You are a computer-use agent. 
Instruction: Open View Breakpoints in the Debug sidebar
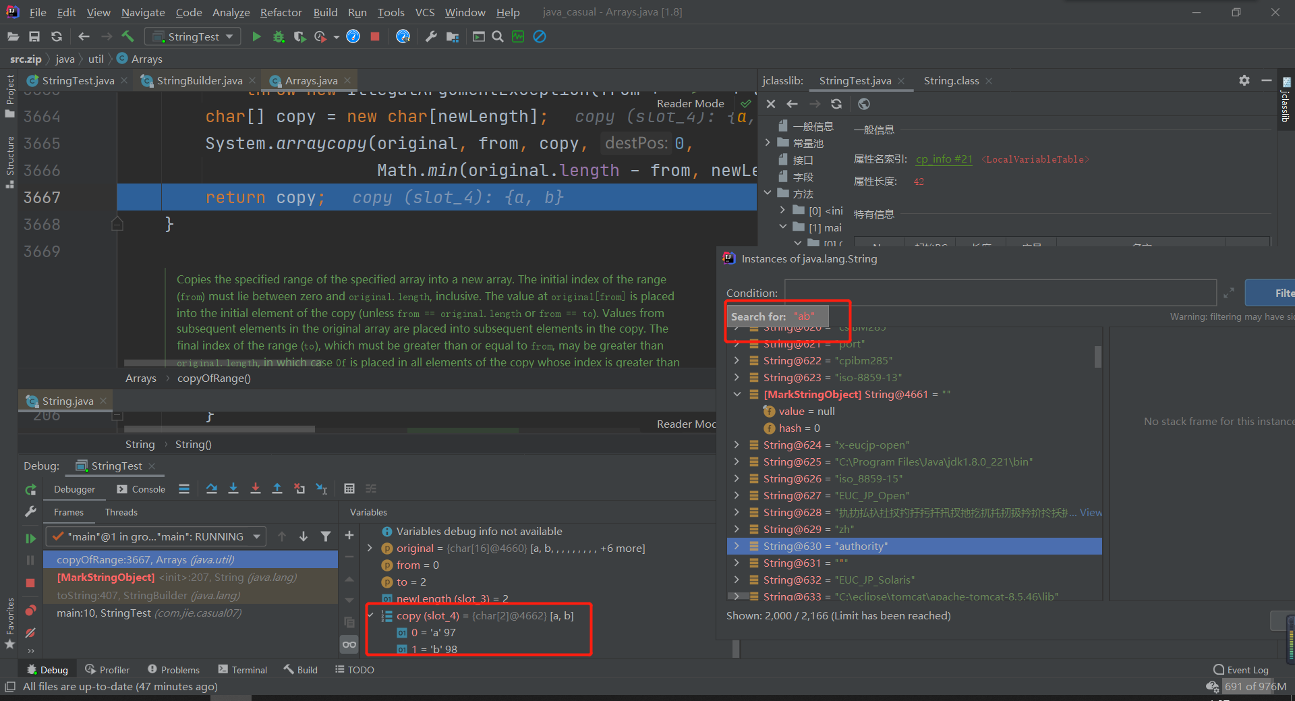coord(30,611)
